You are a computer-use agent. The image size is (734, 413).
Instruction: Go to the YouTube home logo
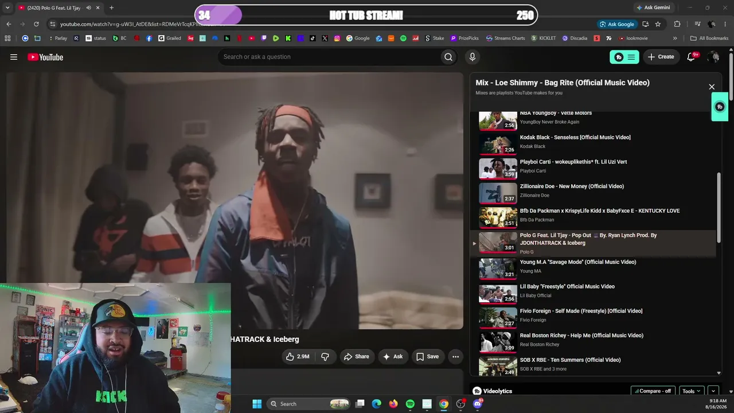[45, 57]
